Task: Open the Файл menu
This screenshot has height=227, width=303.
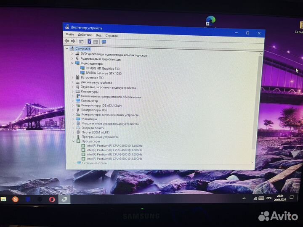Action: 69,35
